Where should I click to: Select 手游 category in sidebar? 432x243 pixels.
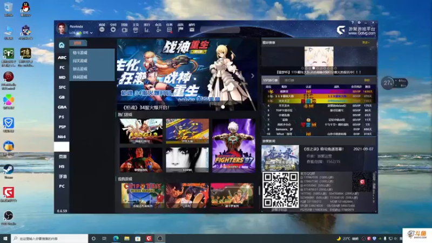[62, 177]
